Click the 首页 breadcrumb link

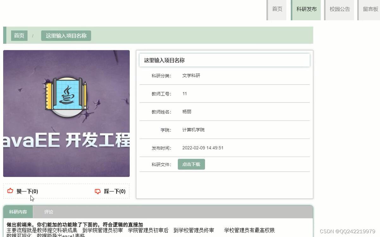point(19,35)
